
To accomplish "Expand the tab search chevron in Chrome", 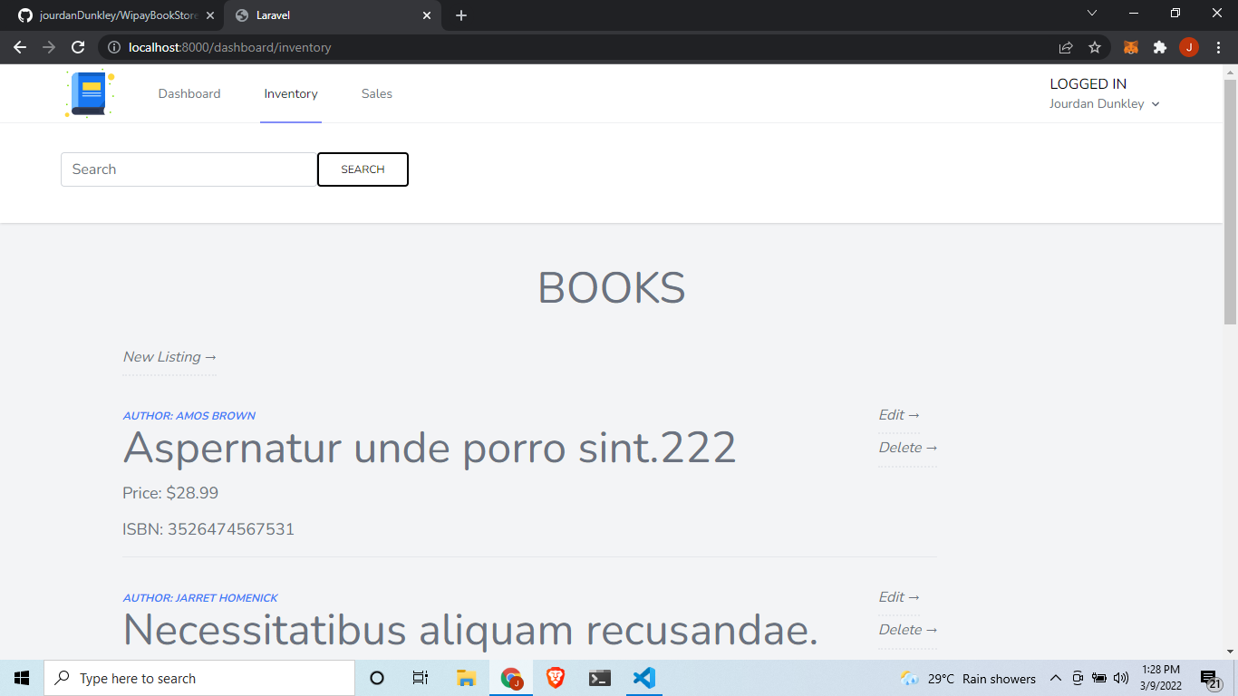I will coord(1092,14).
